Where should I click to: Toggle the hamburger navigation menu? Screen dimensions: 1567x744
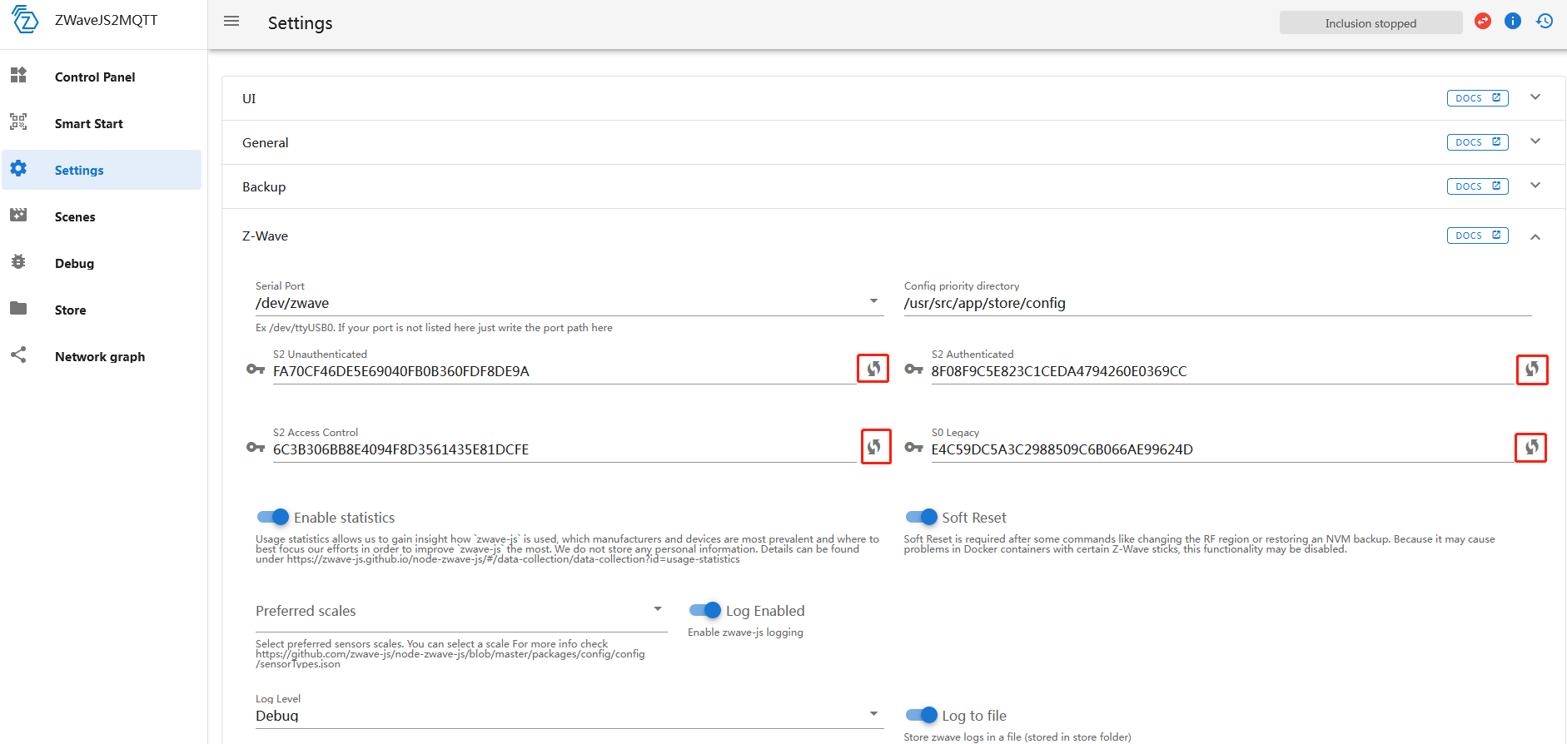pyautogui.click(x=231, y=22)
